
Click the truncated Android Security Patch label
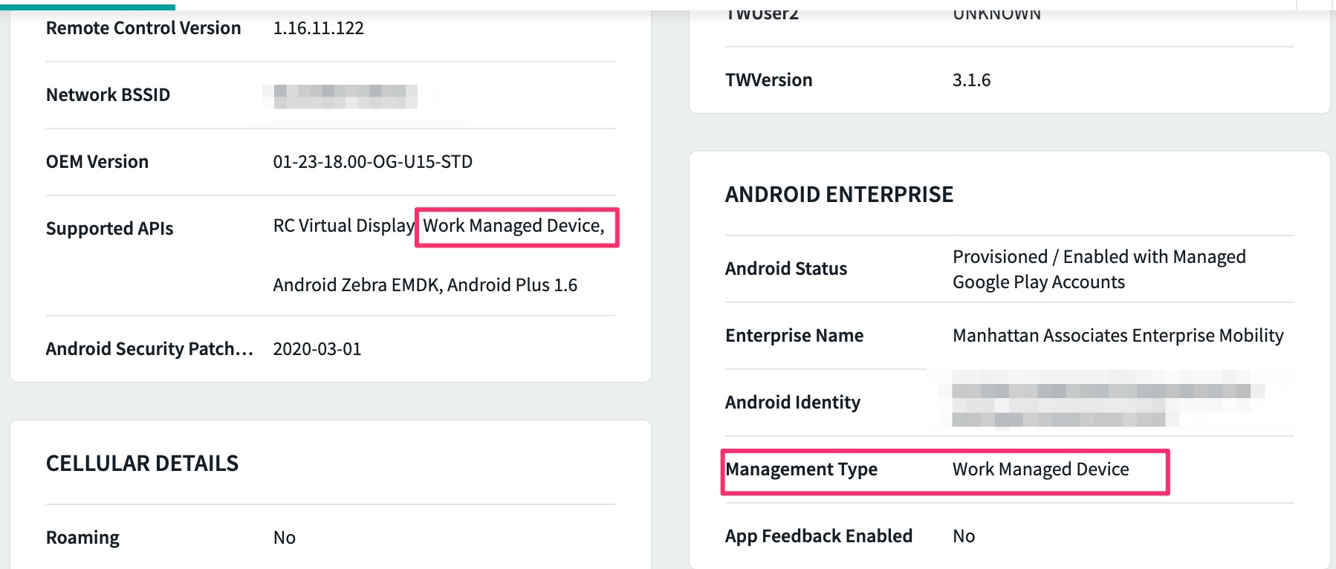coord(149,349)
